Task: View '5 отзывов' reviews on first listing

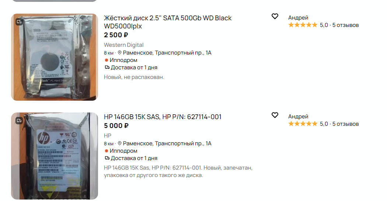Action: tap(345, 25)
